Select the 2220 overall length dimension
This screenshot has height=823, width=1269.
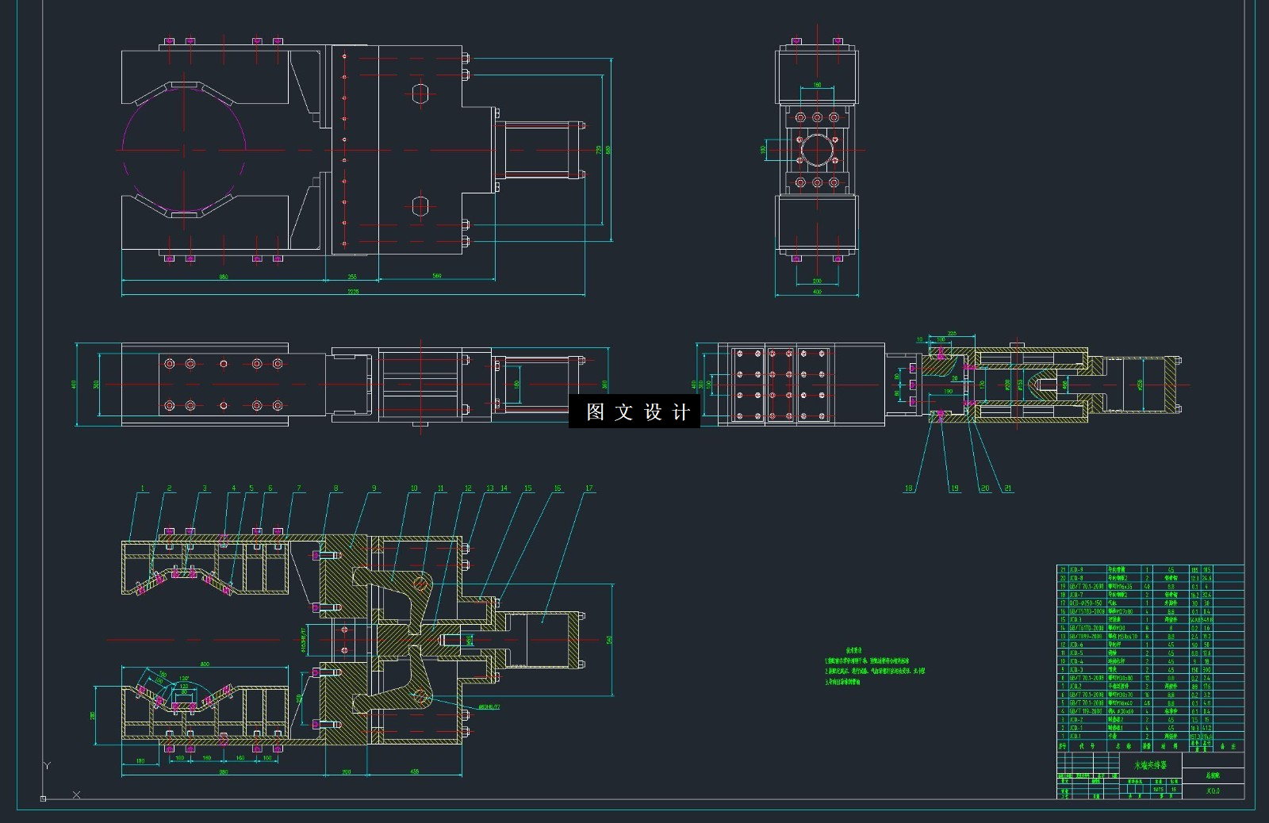353,292
